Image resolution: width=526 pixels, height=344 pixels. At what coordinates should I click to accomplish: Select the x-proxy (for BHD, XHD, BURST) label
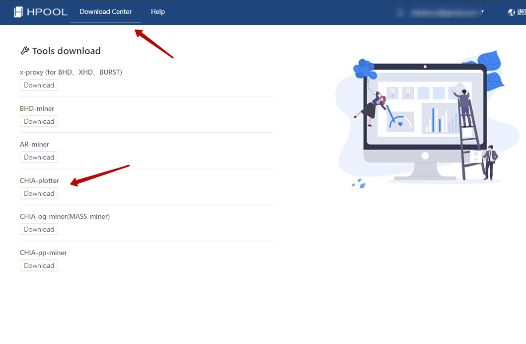(x=71, y=72)
